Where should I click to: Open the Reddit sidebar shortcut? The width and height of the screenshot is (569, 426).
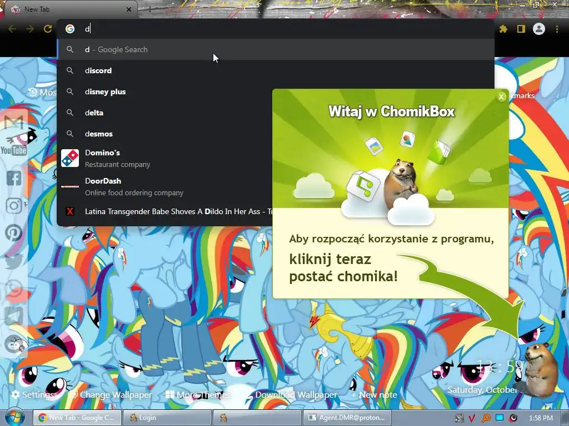coord(14,344)
